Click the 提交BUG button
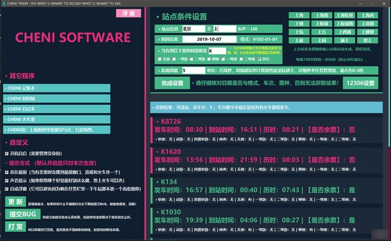Screen dimensions: 391x241 tap(23, 214)
